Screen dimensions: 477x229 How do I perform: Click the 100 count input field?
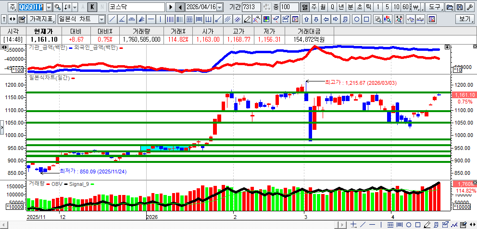click(289, 7)
